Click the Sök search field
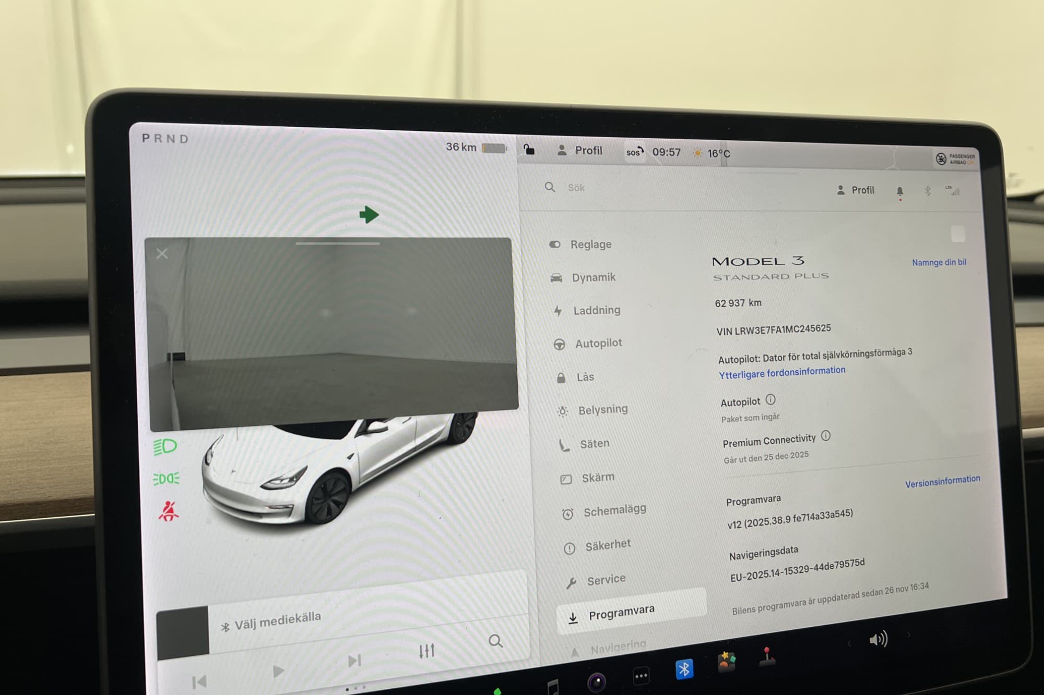 tap(576, 188)
